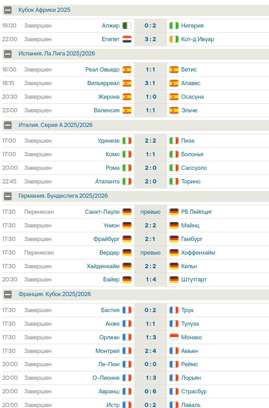Collapse the Кубок Африки 2025 section
The width and height of the screenshot is (269, 408).
(x=8, y=10)
